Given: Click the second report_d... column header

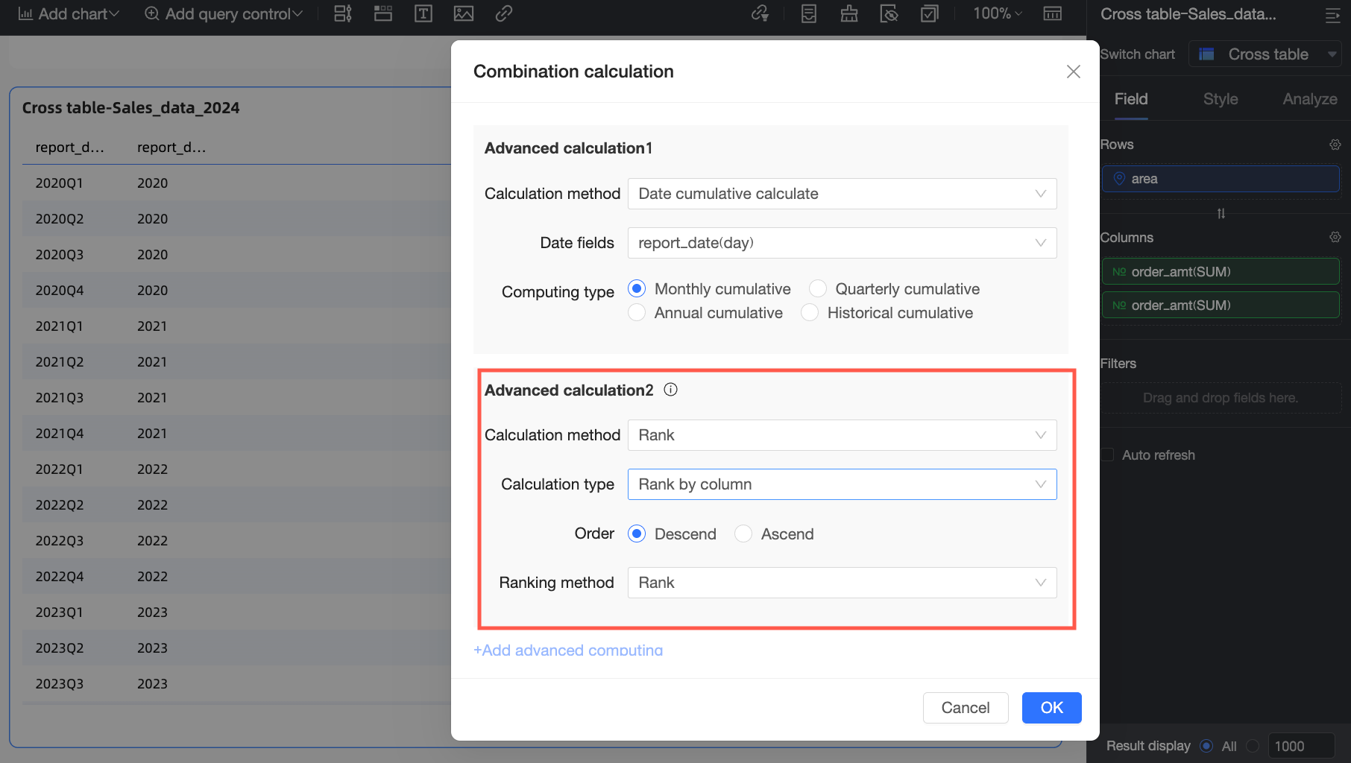Looking at the screenshot, I should tap(171, 147).
